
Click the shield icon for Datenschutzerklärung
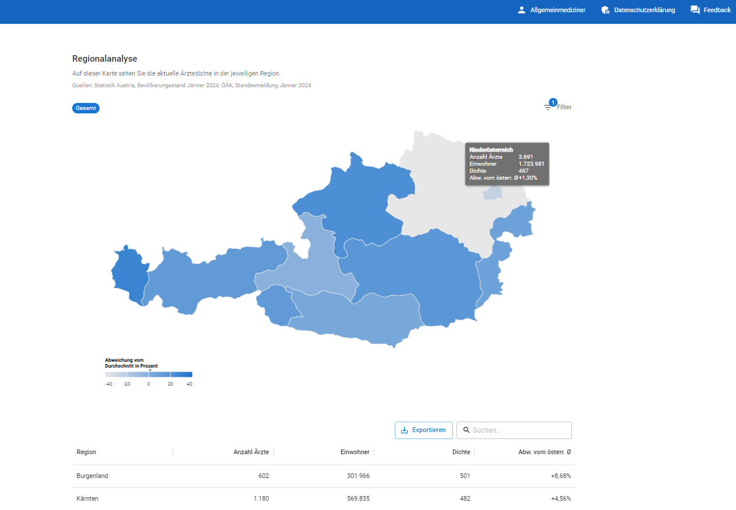[605, 10]
